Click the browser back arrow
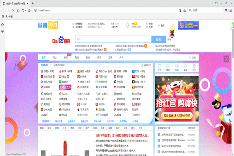This screenshot has height=156, width=234. tap(3, 10)
